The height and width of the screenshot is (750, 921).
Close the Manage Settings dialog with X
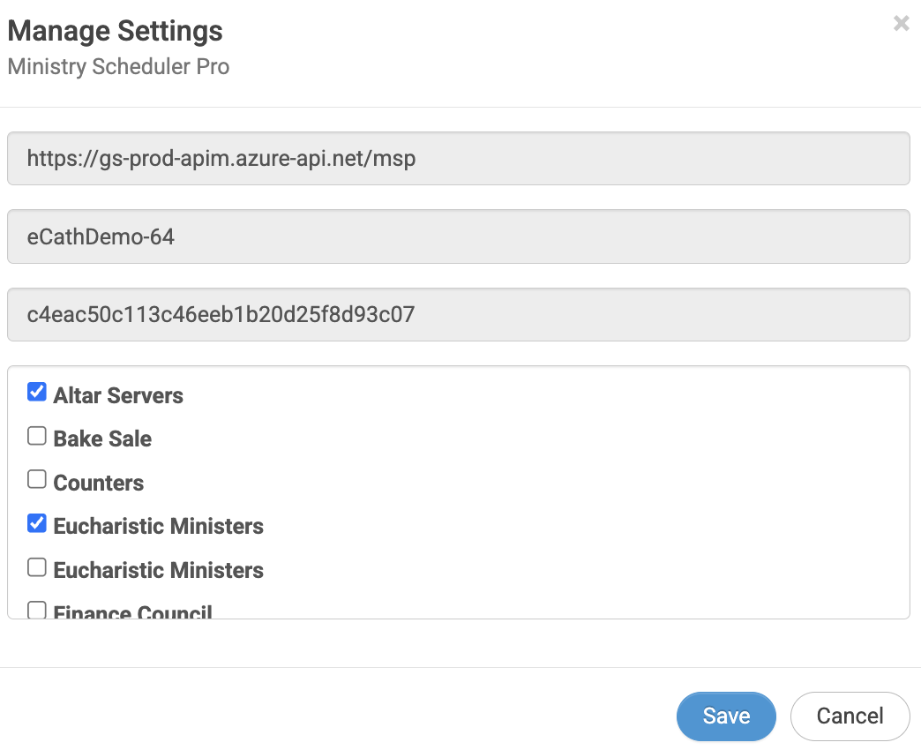[x=901, y=24]
